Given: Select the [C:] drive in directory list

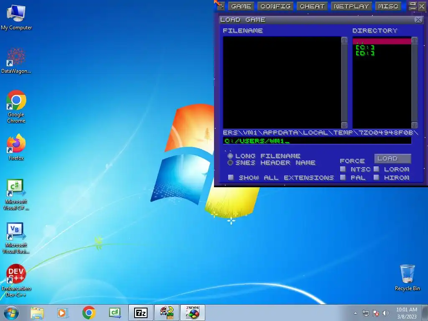Looking at the screenshot, I should coord(365,48).
